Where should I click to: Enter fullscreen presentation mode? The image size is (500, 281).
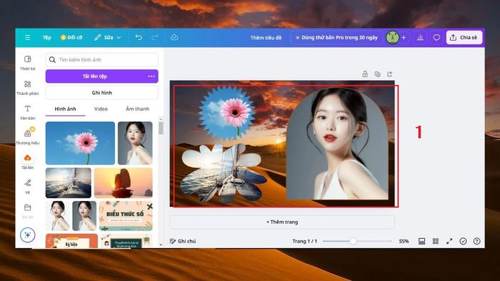(449, 241)
